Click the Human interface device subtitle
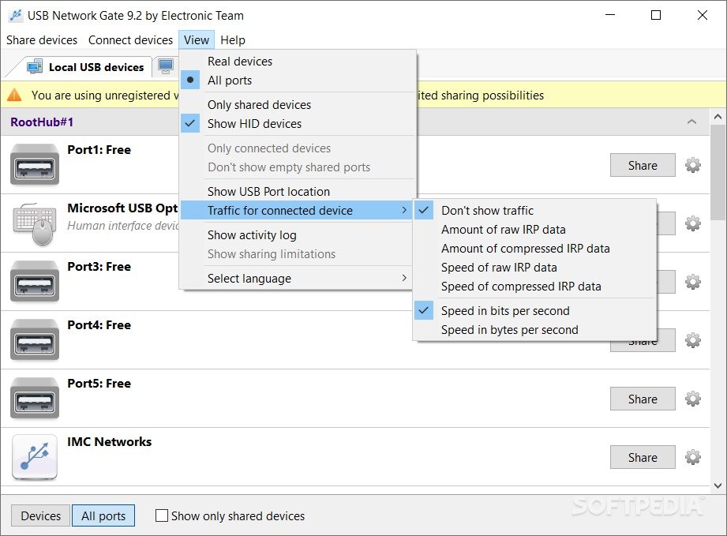Viewport: 727px width, 536px height. pos(123,225)
